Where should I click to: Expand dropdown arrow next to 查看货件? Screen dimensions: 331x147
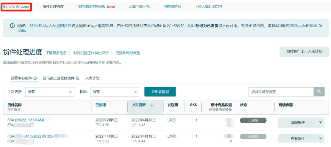[320, 138]
